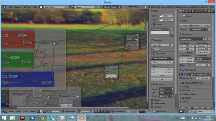Open the node editor View menu
The width and height of the screenshot is (216, 121).
pos(11,112)
